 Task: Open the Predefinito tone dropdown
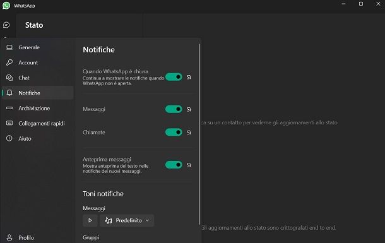pos(127,220)
